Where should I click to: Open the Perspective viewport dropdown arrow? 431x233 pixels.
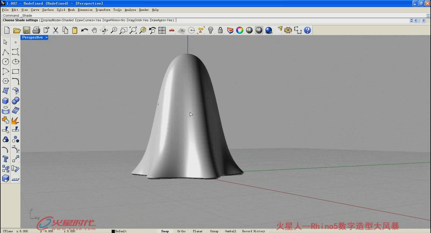point(46,37)
